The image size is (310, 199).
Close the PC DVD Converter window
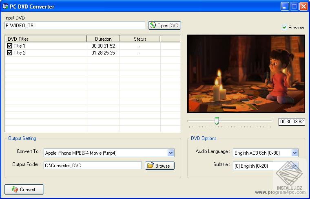(x=303, y=7)
